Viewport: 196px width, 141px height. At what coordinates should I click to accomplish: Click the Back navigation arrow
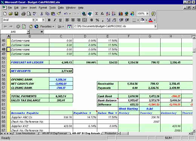pos(5,26)
